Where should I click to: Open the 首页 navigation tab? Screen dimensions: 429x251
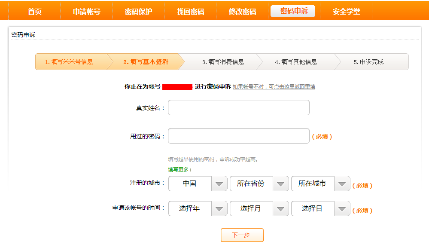pos(35,12)
